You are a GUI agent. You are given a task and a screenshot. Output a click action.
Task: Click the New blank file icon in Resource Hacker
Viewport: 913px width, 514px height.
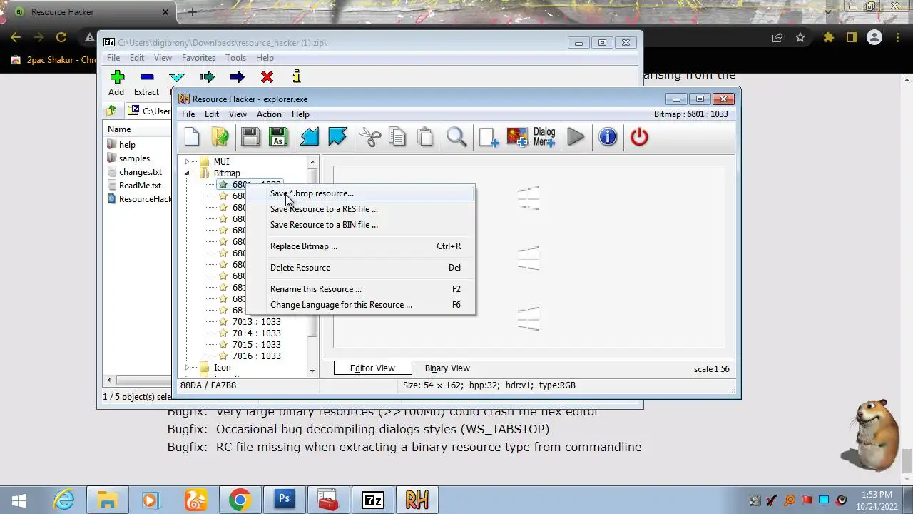[x=192, y=136]
